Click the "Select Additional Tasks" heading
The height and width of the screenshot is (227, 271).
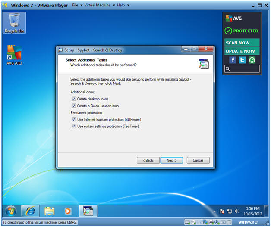click(86, 60)
